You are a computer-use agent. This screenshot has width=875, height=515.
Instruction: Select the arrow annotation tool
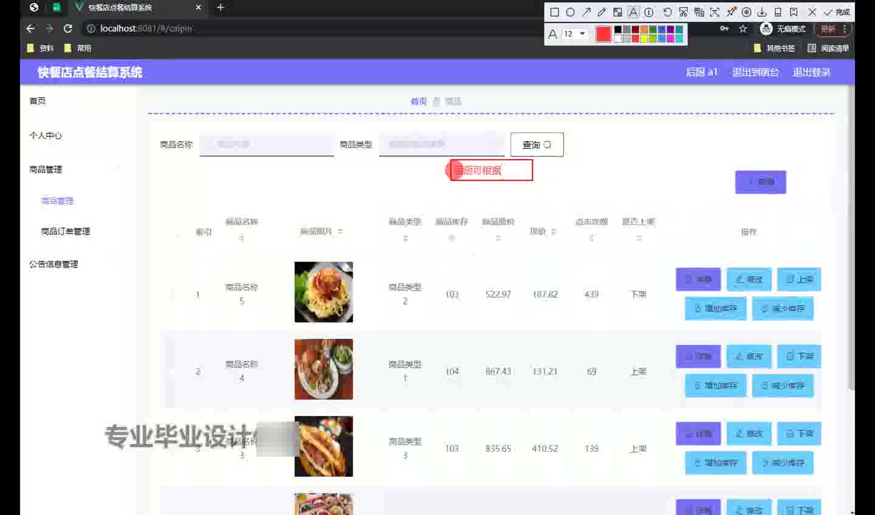pos(586,12)
